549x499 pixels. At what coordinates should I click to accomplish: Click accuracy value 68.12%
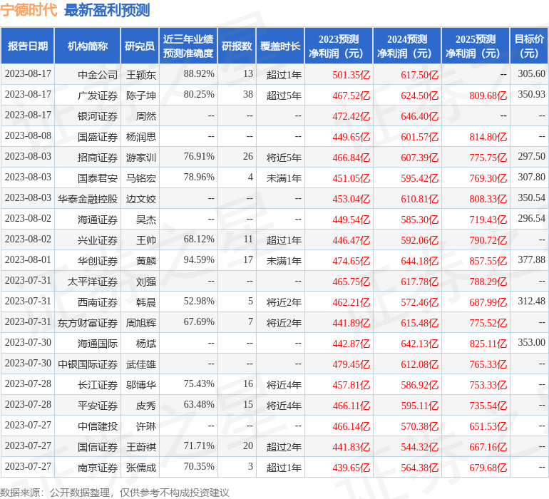199,240
